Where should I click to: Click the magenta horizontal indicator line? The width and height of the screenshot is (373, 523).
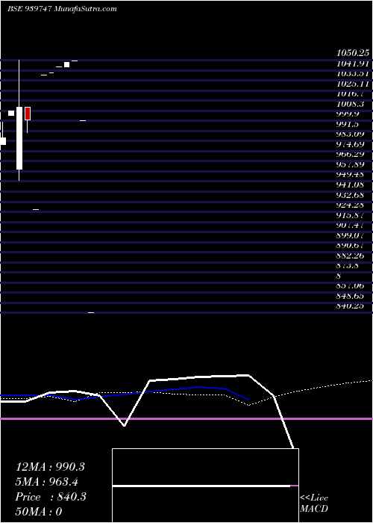(x=186, y=418)
